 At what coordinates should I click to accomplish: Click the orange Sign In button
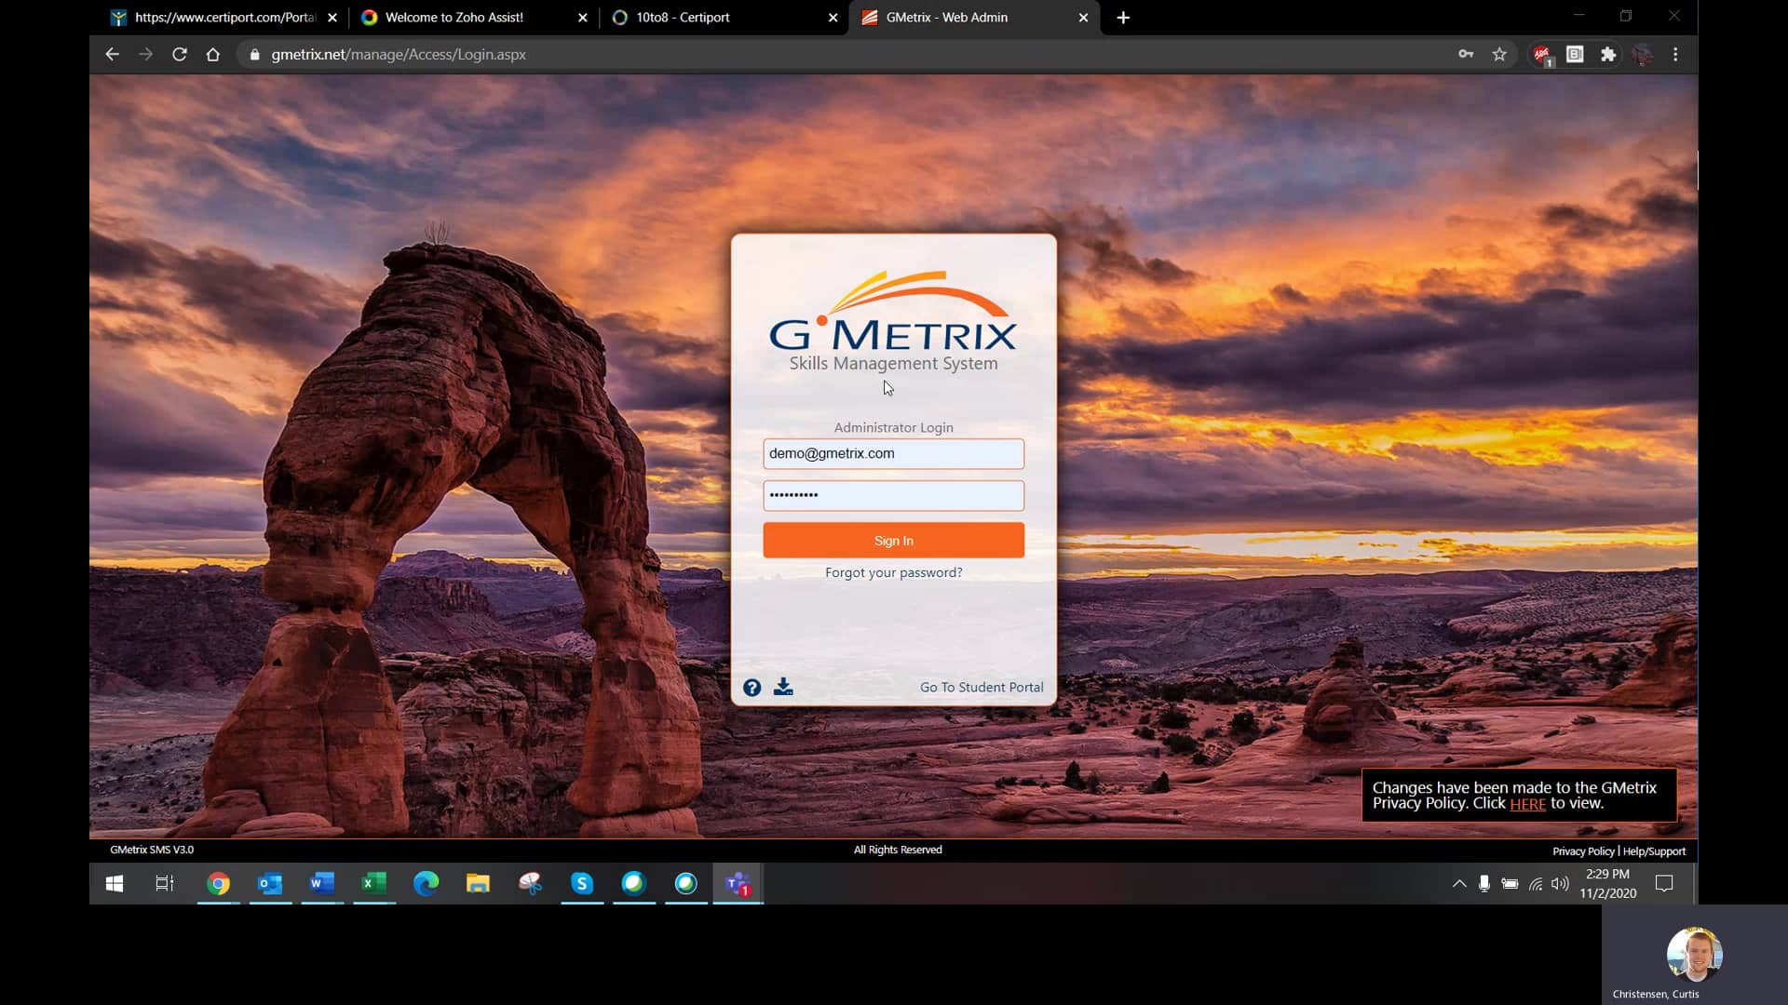pos(894,541)
